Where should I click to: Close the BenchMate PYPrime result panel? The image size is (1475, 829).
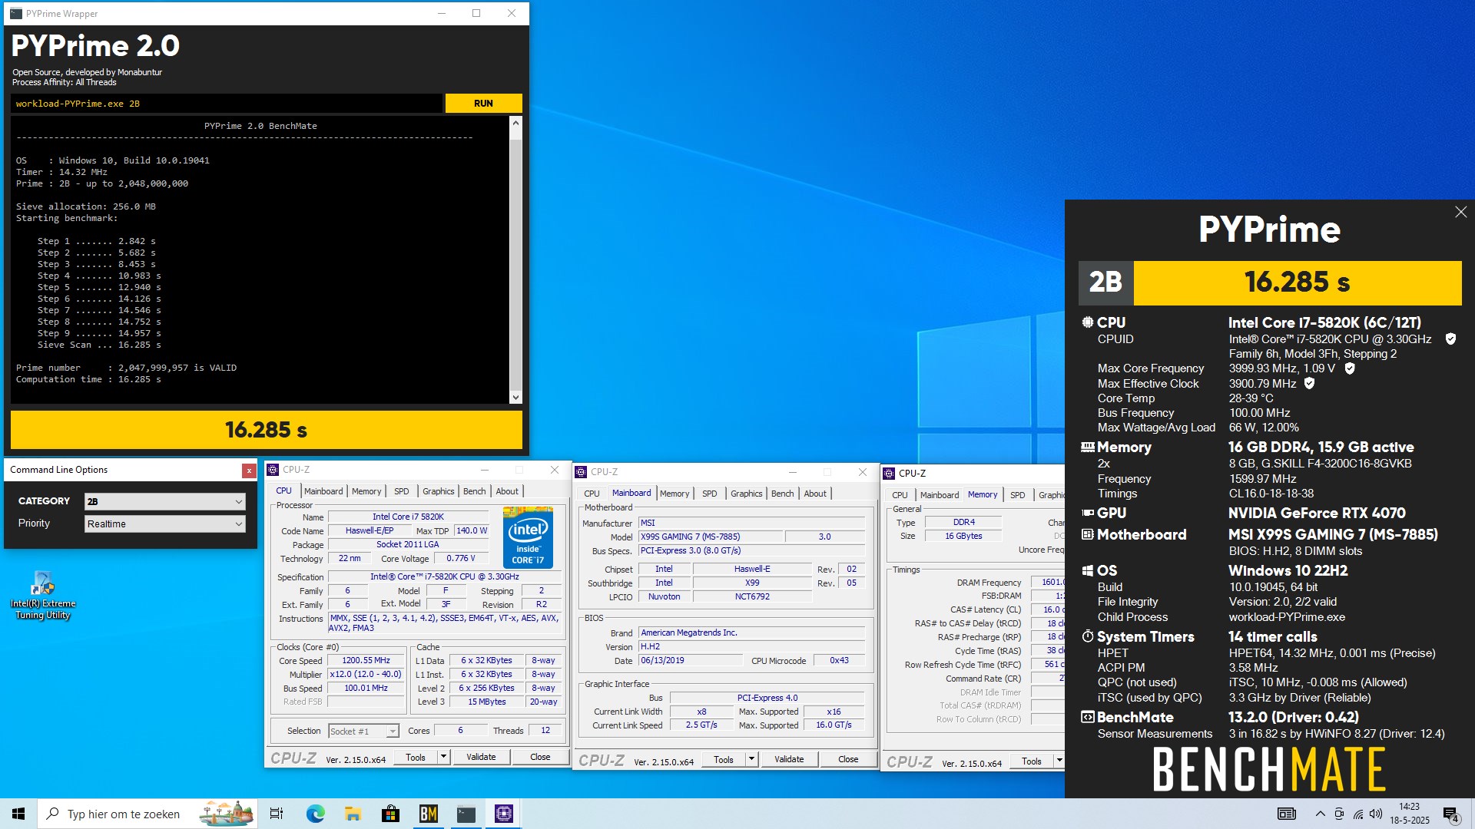point(1460,212)
